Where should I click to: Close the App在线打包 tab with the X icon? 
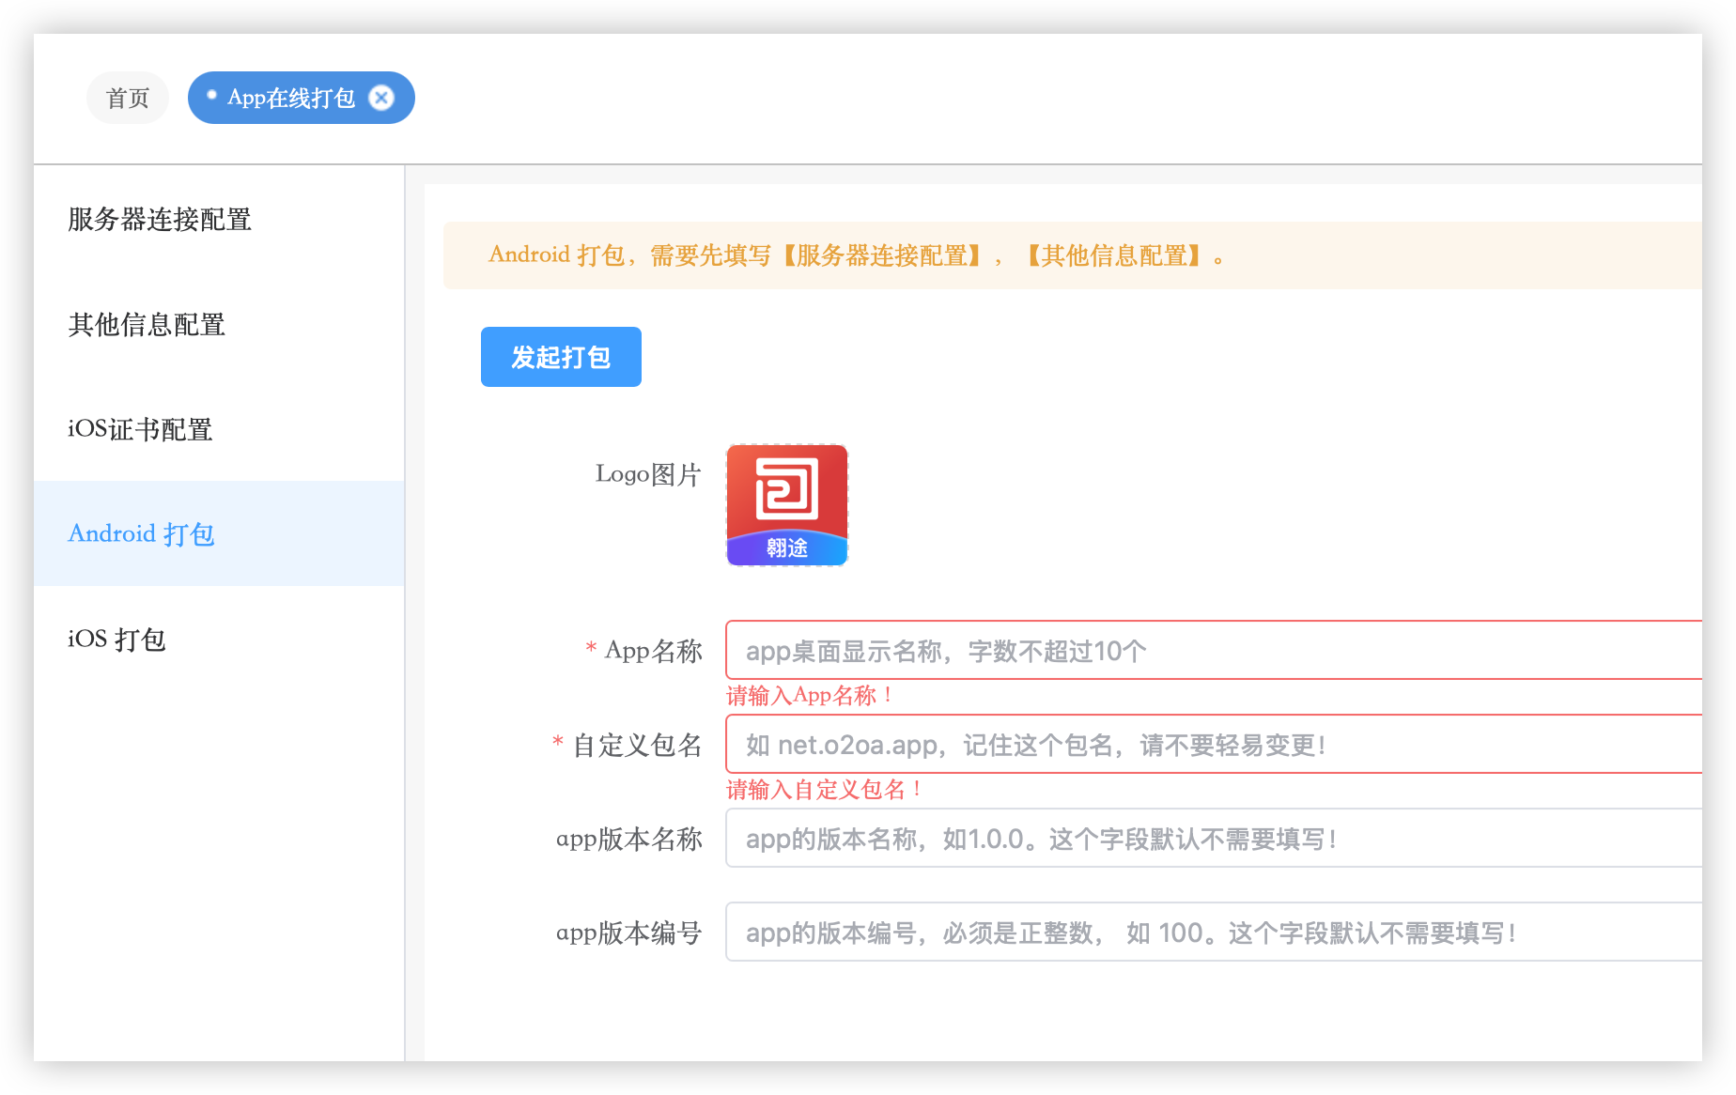pyautogui.click(x=381, y=98)
